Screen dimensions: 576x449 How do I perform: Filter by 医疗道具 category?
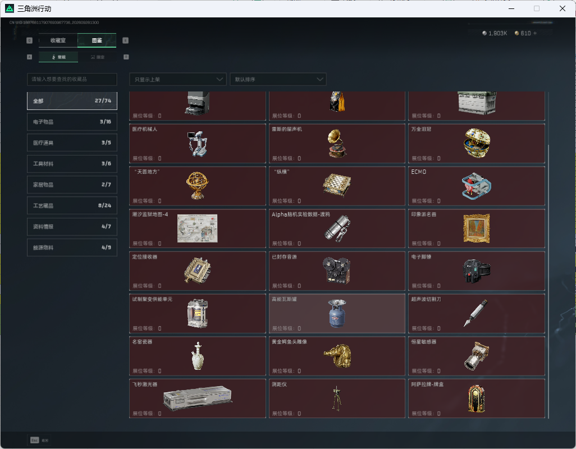point(72,143)
